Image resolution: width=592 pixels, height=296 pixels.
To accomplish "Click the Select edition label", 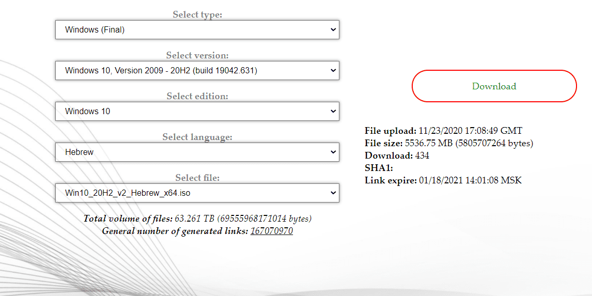I will point(197,96).
